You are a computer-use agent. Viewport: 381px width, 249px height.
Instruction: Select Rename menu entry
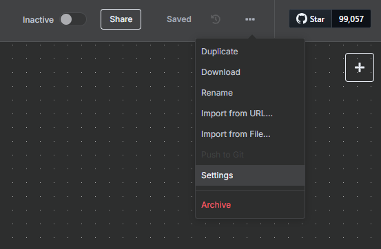pyautogui.click(x=250, y=93)
